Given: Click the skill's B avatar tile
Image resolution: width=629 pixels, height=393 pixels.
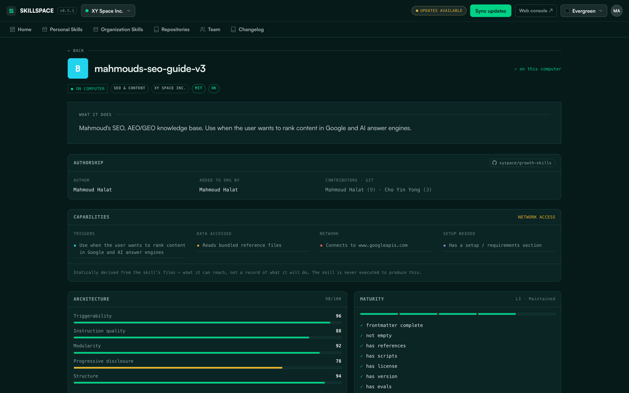Looking at the screenshot, I should 78,68.
